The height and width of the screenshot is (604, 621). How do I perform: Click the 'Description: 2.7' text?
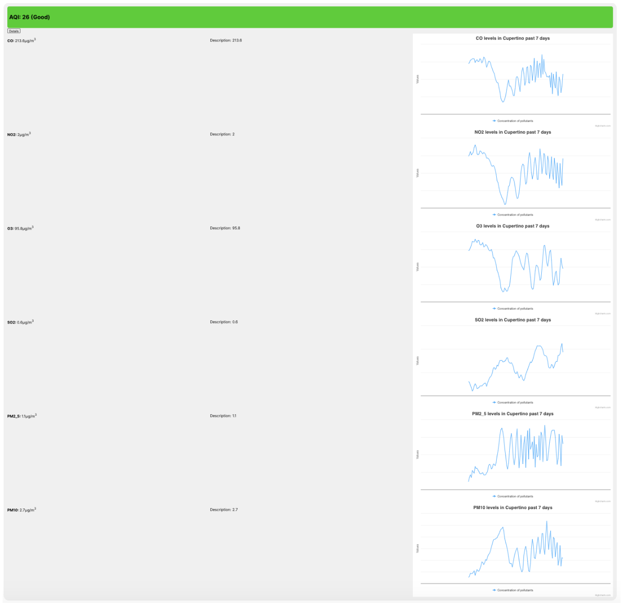[224, 510]
